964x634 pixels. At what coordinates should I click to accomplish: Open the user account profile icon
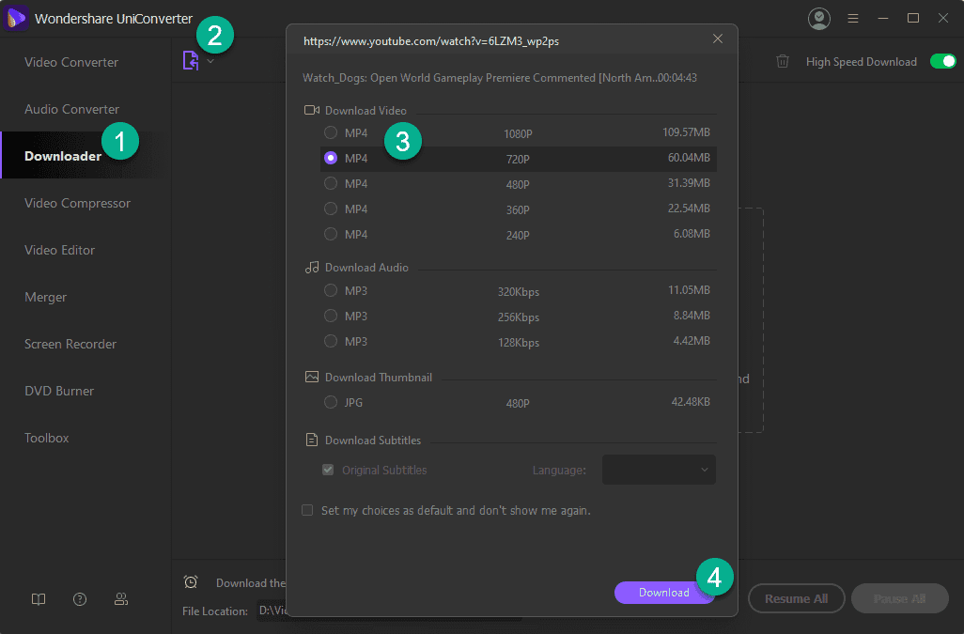pos(819,19)
